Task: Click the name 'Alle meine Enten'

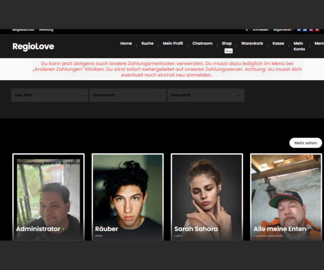Action: (280, 229)
